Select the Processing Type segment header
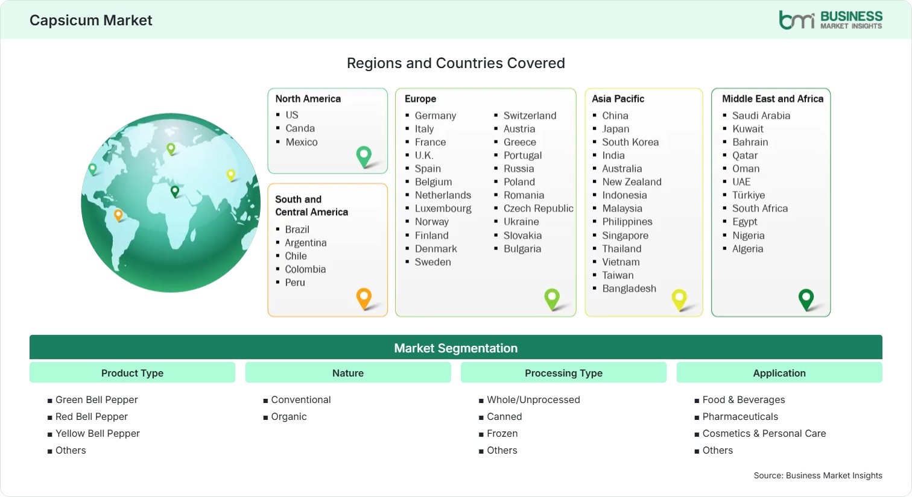 563,373
